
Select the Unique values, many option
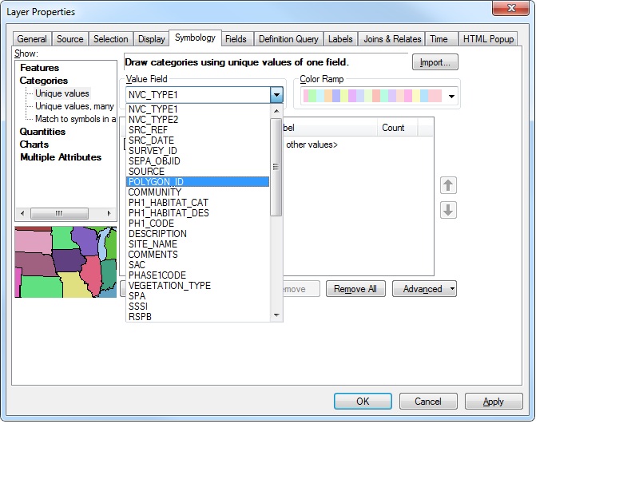[x=77, y=106]
